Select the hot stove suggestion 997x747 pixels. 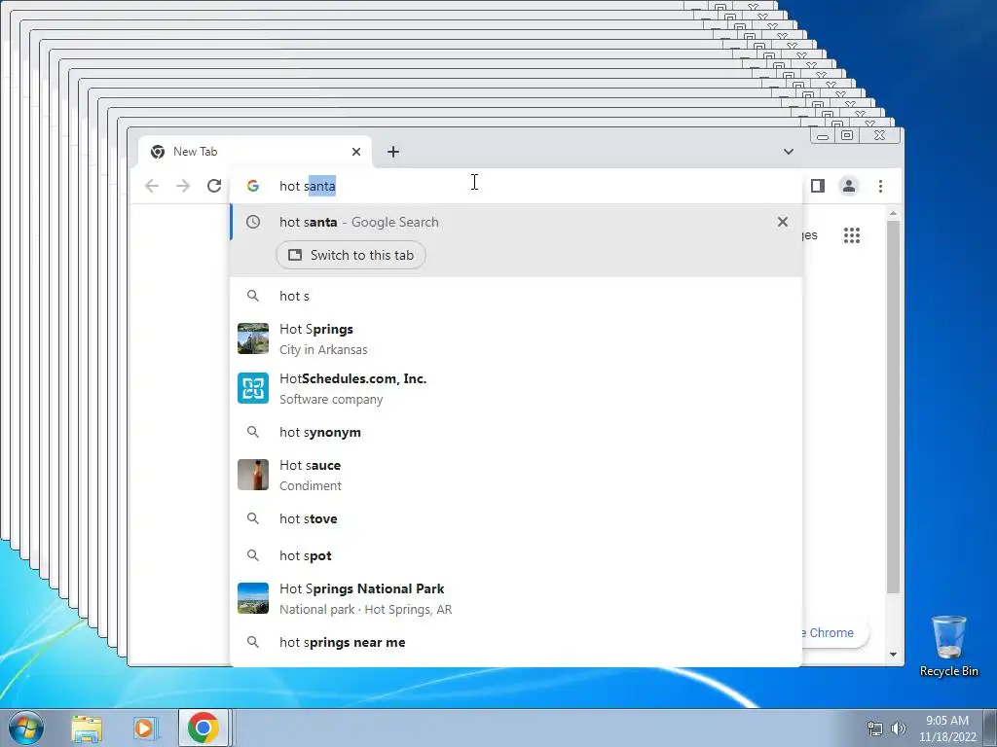516,518
